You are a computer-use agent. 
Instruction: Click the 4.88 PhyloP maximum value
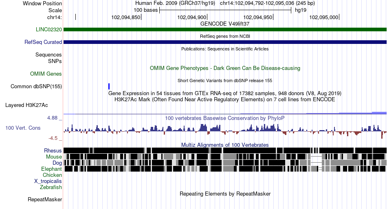pos(52,118)
